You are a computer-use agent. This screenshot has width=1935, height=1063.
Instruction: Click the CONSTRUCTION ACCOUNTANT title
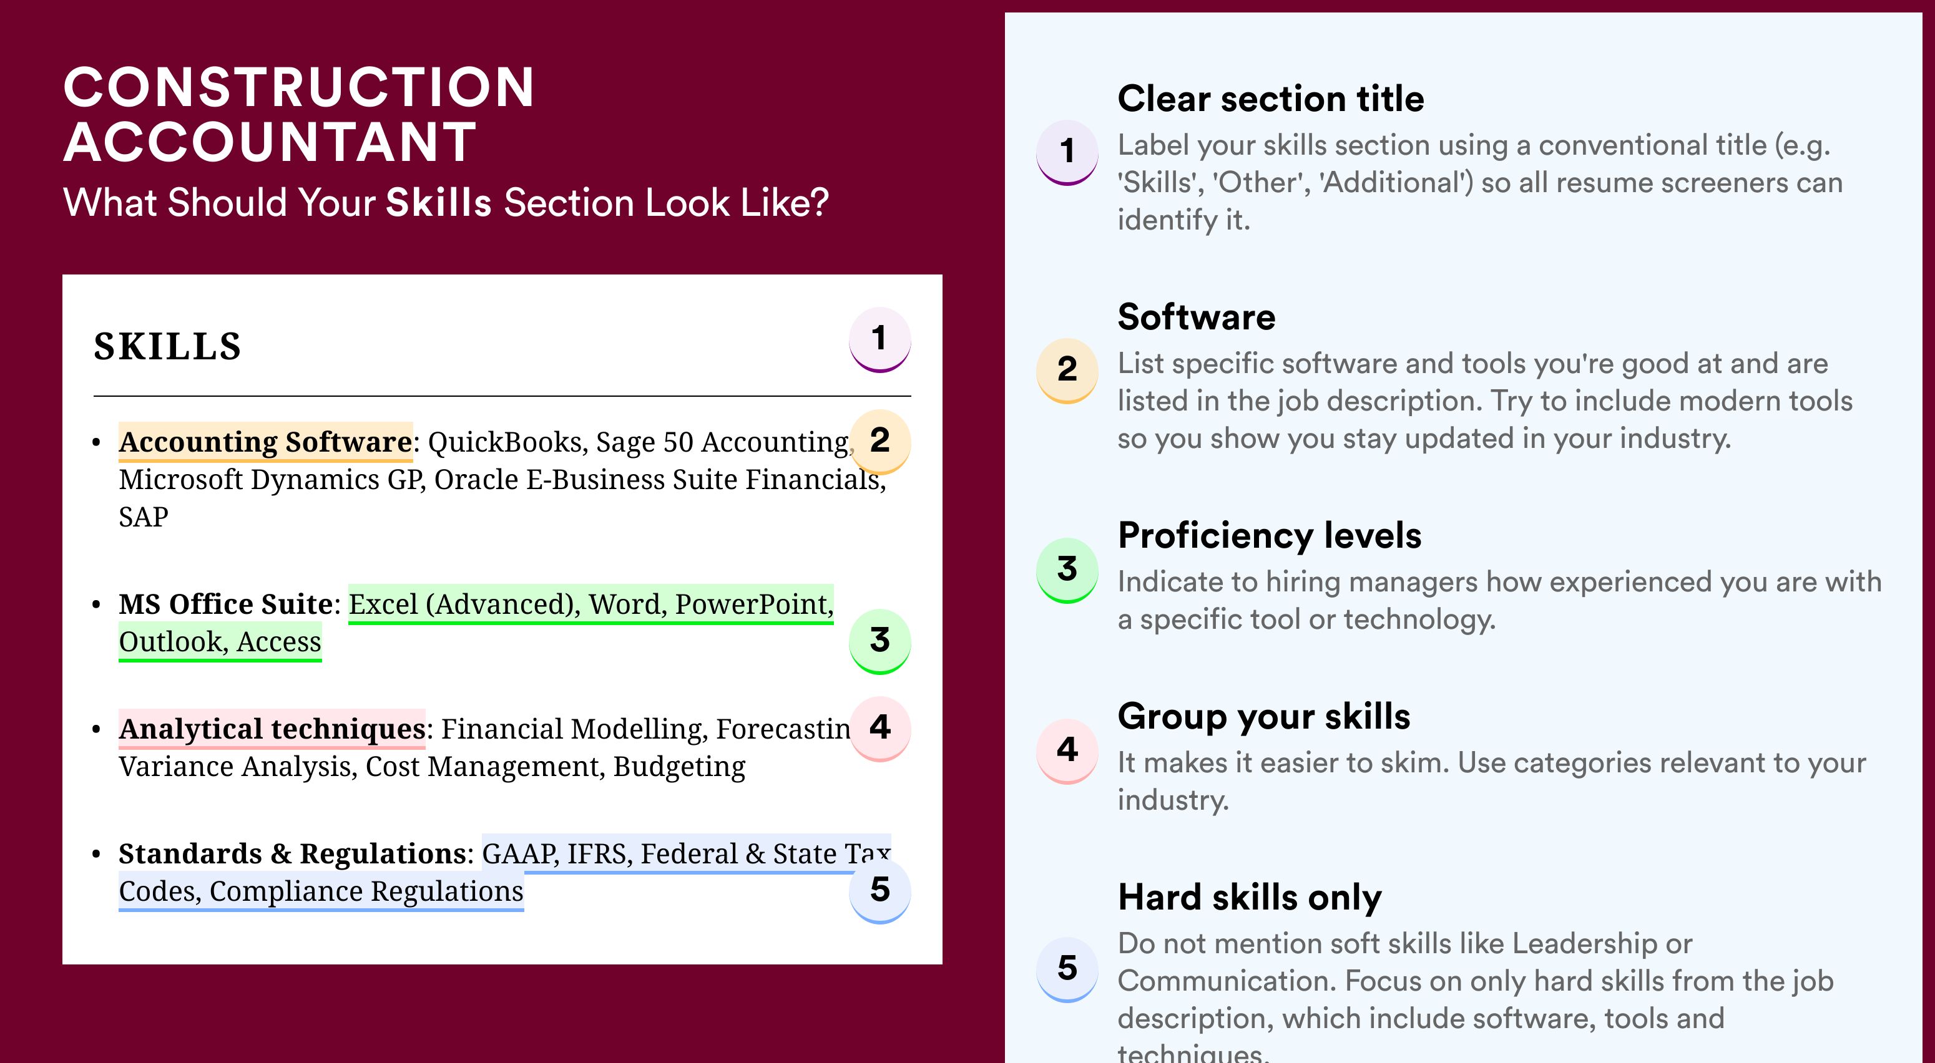point(299,114)
